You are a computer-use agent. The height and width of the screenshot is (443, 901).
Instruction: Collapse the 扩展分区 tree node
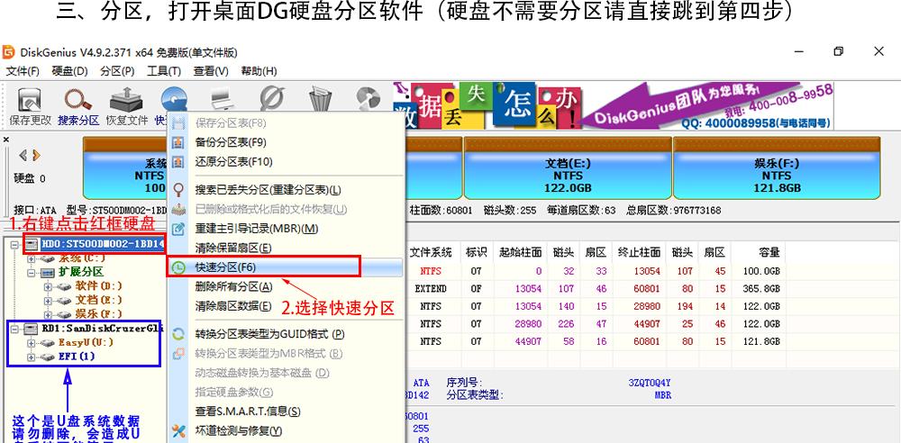pyautogui.click(x=31, y=272)
